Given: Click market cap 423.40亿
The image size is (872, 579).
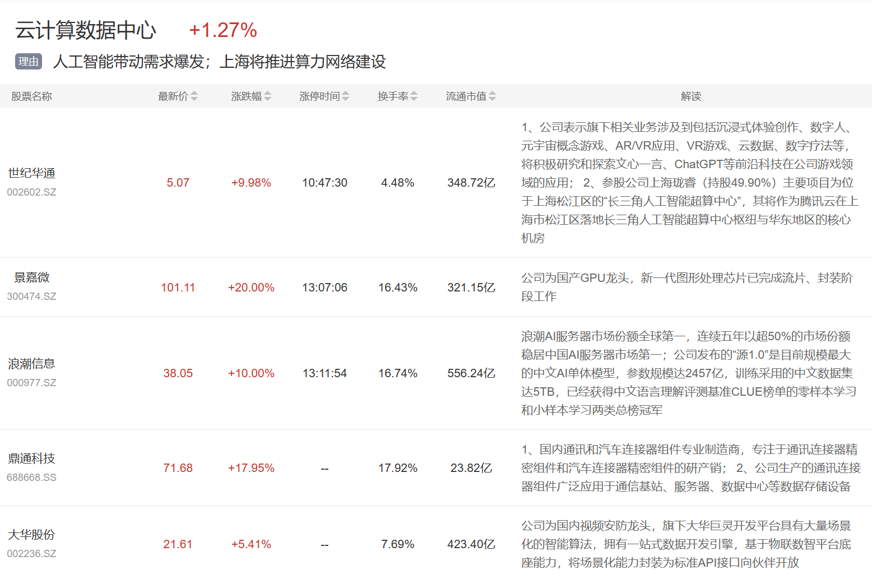Looking at the screenshot, I should [471, 544].
